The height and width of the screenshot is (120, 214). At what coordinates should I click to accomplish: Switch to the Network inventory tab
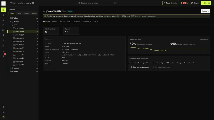pos(34,13)
